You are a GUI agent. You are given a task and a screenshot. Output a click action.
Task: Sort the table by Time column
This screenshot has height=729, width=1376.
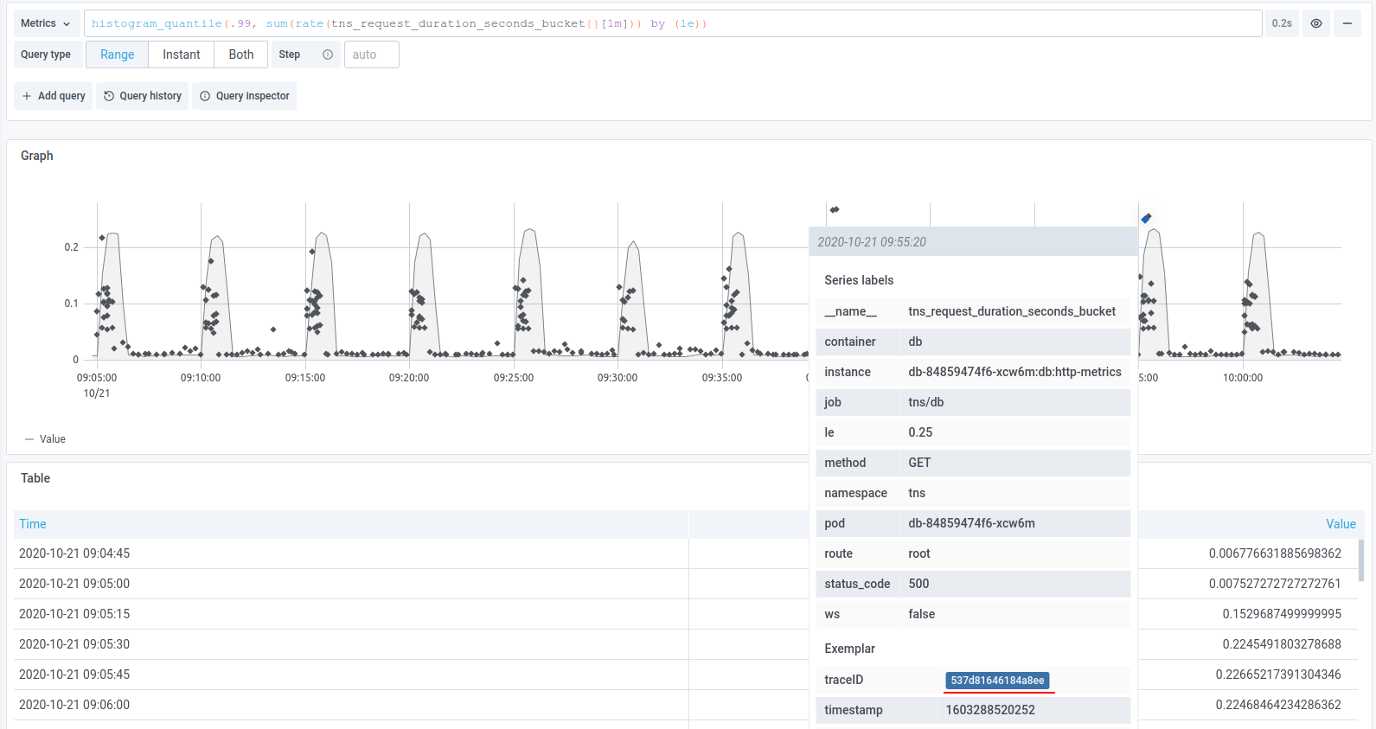tap(33, 524)
